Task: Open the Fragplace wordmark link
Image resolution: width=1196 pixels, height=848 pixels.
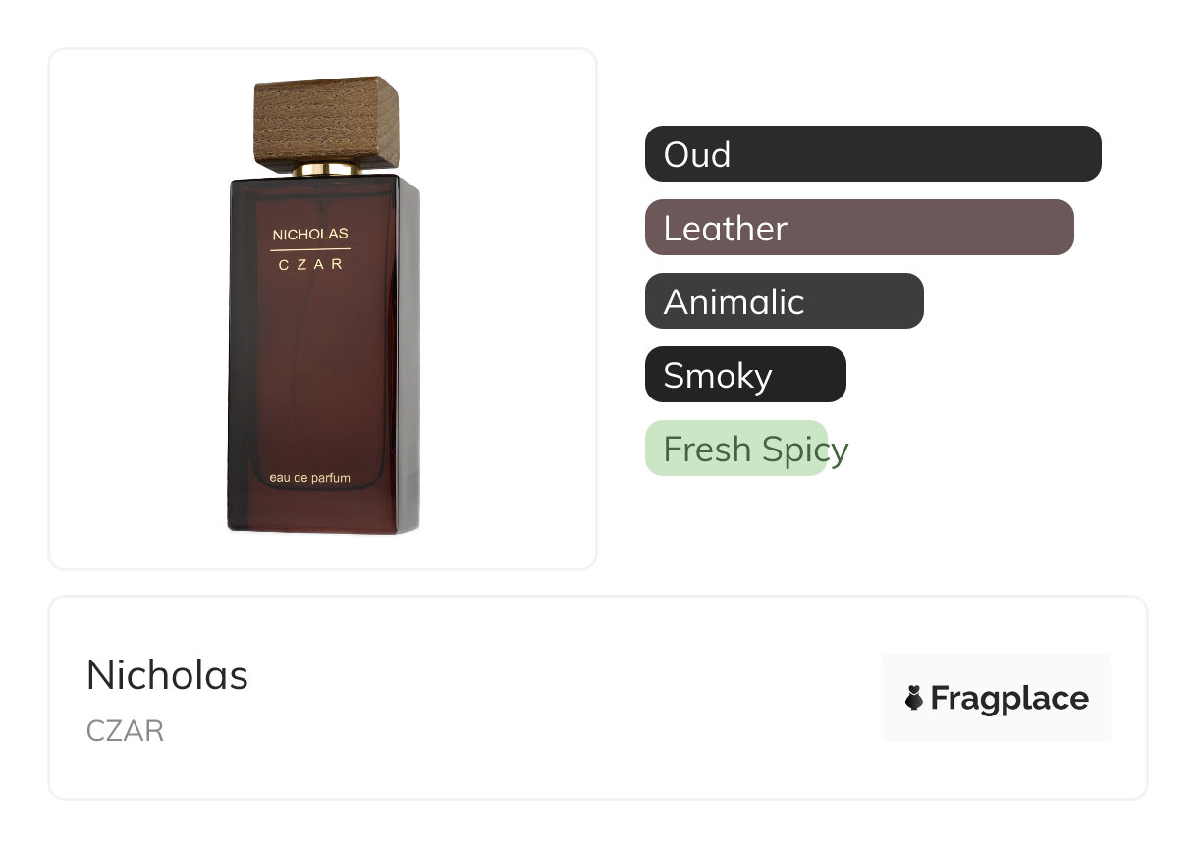Action: (x=1008, y=698)
